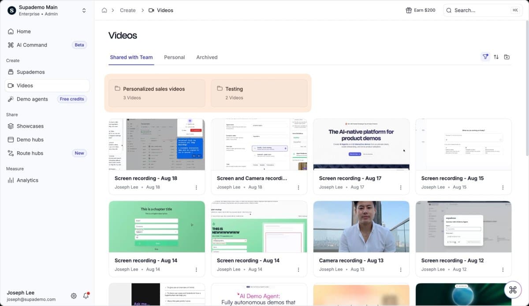Open options menu for Screen and Camera recording
Image resolution: width=529 pixels, height=306 pixels.
pyautogui.click(x=298, y=187)
